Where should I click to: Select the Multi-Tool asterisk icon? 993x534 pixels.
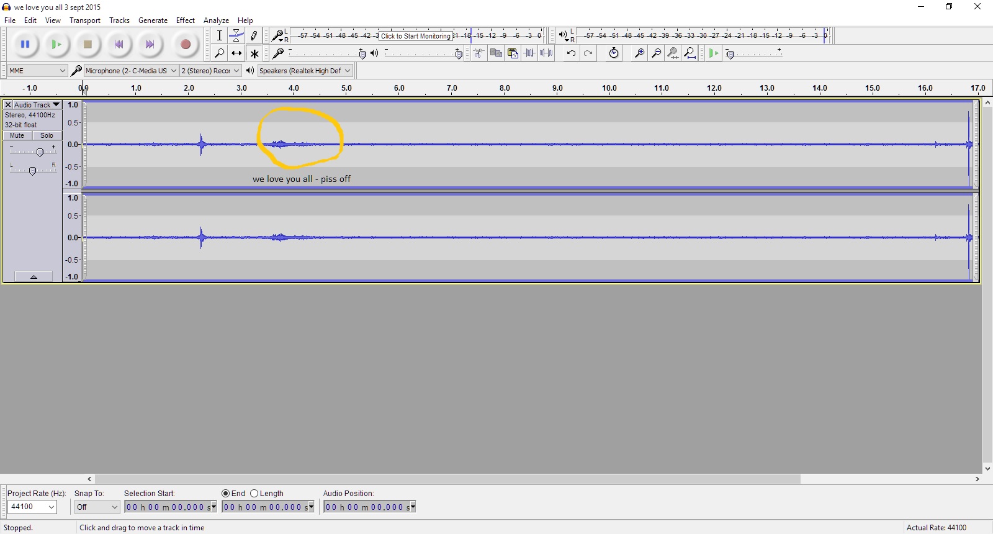254,53
